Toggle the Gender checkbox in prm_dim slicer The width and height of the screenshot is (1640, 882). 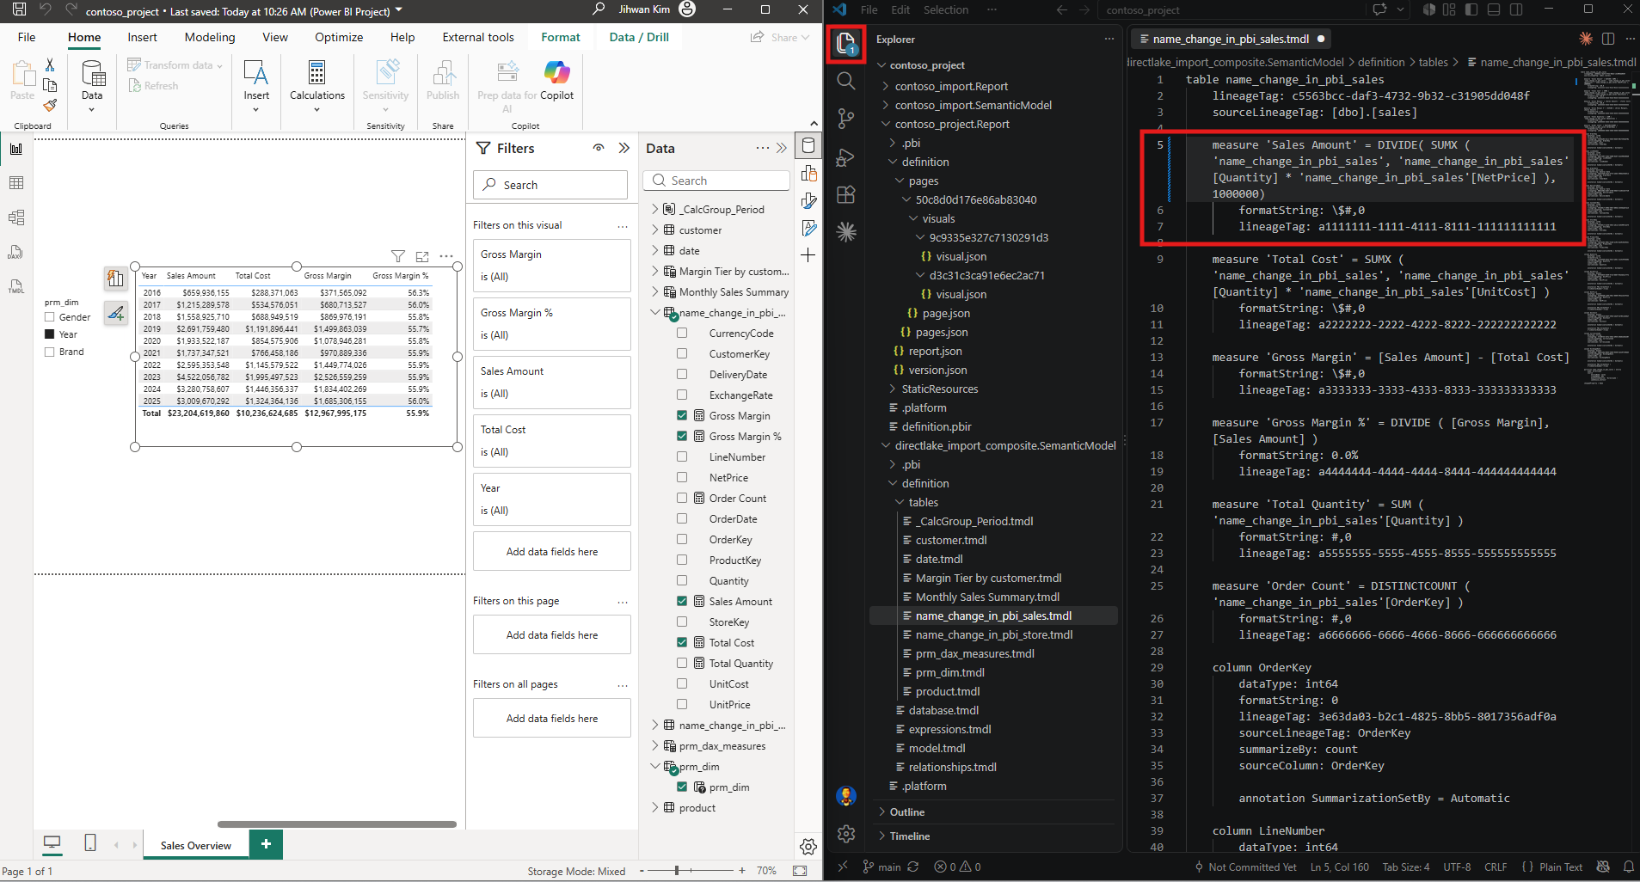[x=50, y=317]
